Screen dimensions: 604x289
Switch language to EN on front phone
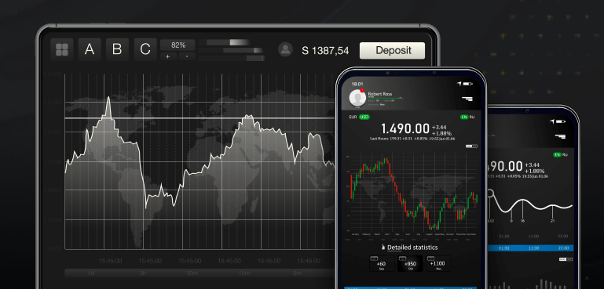coord(463,117)
